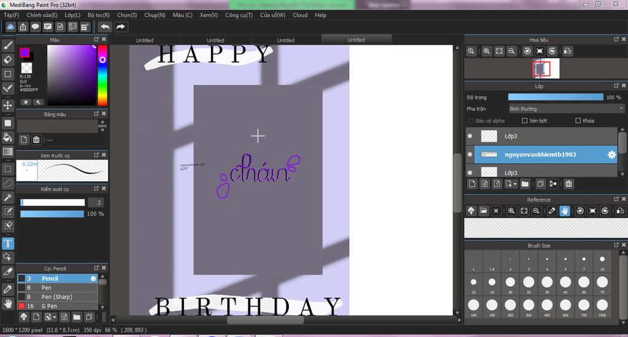Add a new layer folder
Viewport: 628px width, 337px height.
click(x=525, y=184)
